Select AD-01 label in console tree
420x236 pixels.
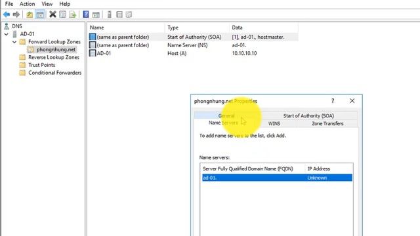[27, 34]
